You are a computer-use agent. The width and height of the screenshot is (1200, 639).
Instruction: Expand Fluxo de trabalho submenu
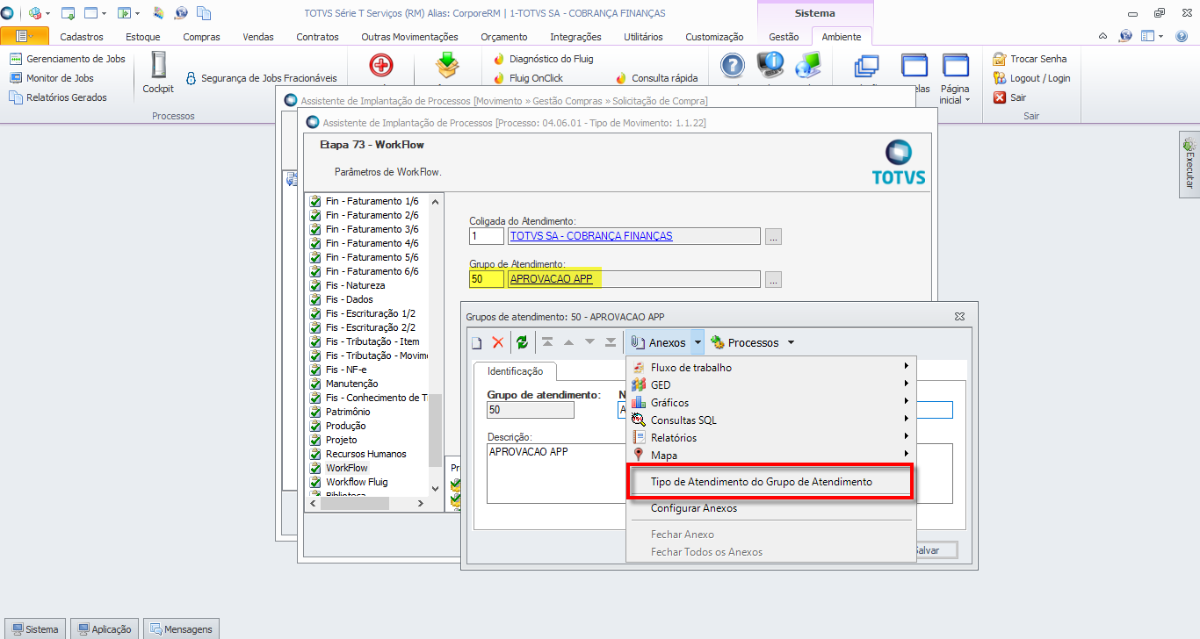pyautogui.click(x=770, y=367)
